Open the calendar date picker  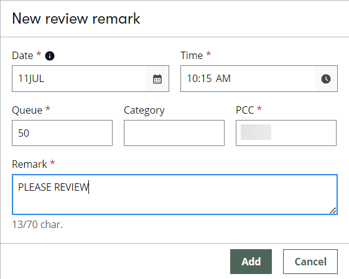click(x=157, y=79)
